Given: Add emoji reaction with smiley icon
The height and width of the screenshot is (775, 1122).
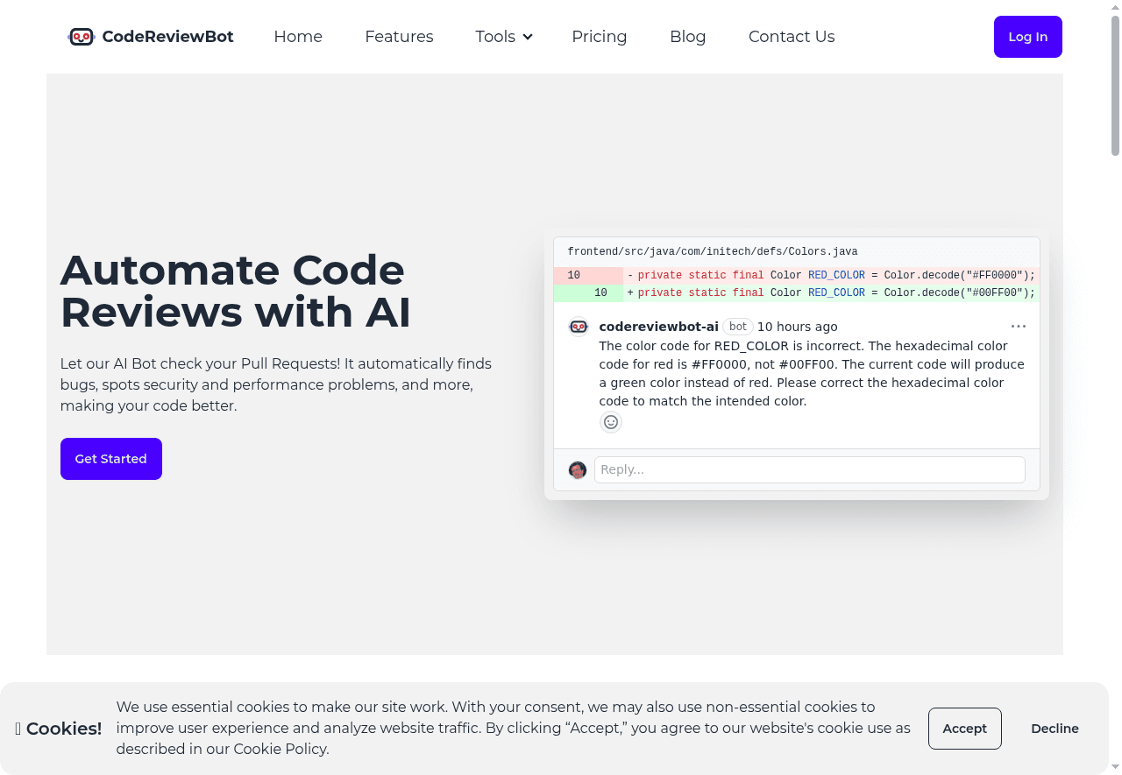Looking at the screenshot, I should [611, 422].
